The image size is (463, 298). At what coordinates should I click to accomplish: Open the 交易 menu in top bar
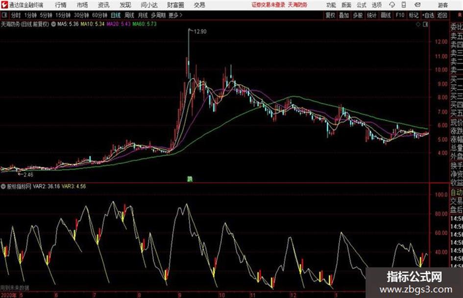[x=199, y=5]
